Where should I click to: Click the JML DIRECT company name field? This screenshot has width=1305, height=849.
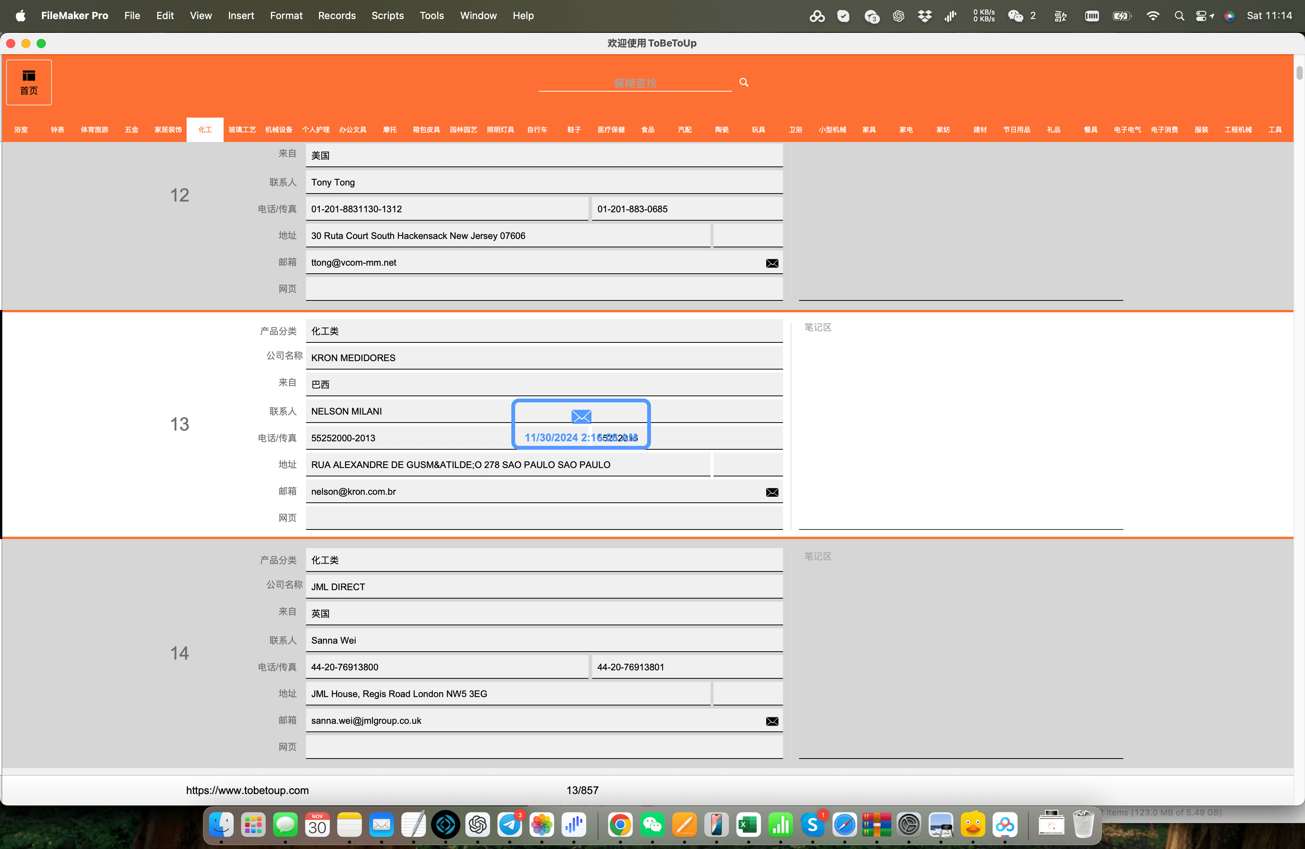point(544,587)
